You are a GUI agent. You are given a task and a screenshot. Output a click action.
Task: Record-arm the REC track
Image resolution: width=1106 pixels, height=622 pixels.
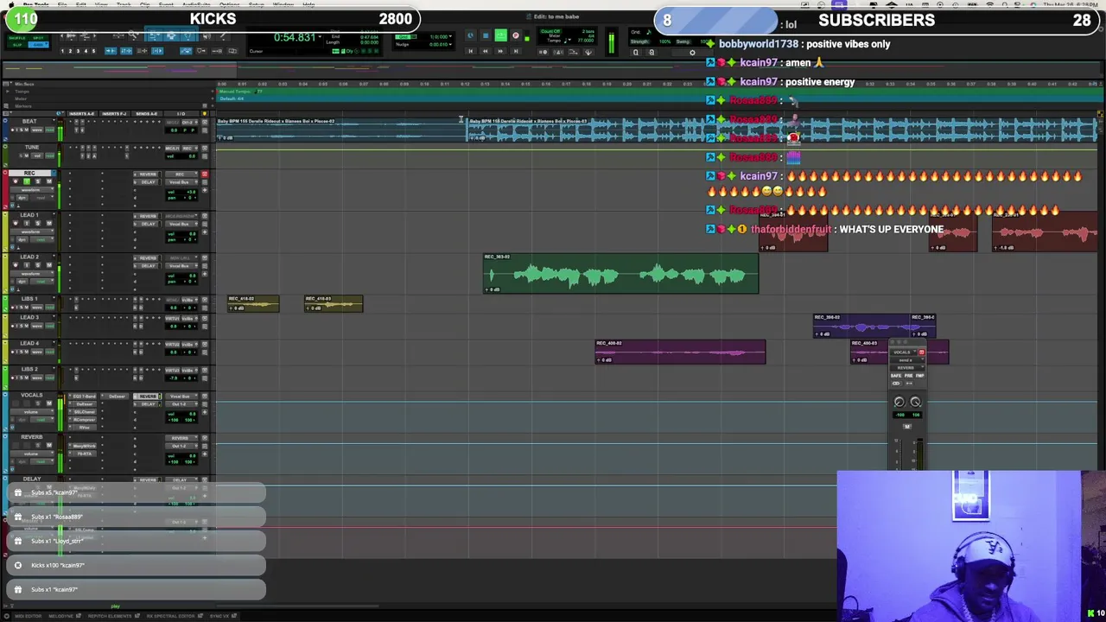coord(16,181)
